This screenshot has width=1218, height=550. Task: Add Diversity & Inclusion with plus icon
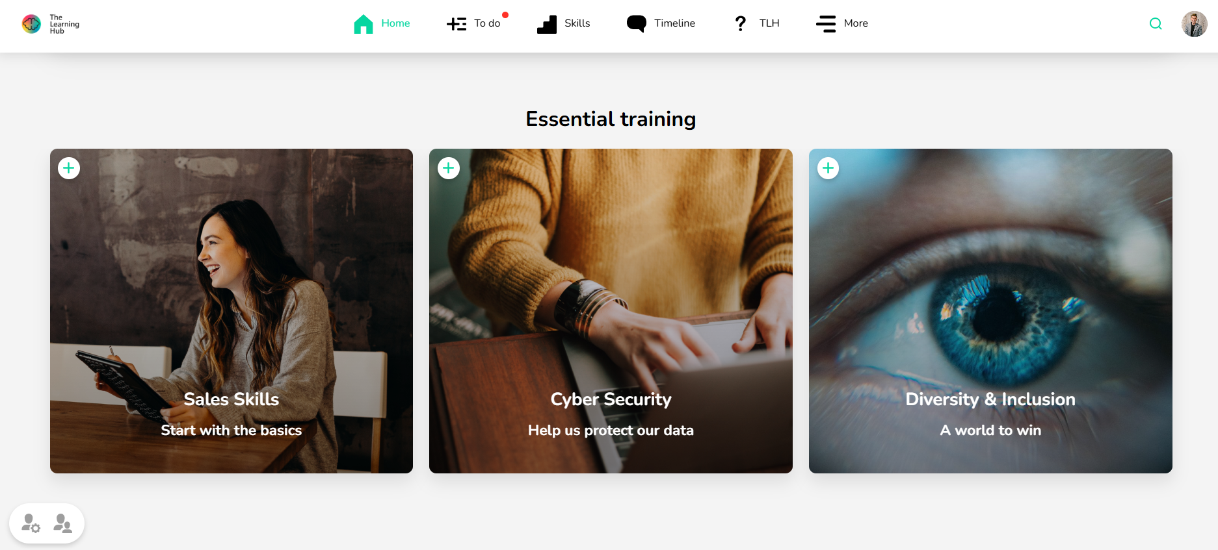tap(828, 168)
